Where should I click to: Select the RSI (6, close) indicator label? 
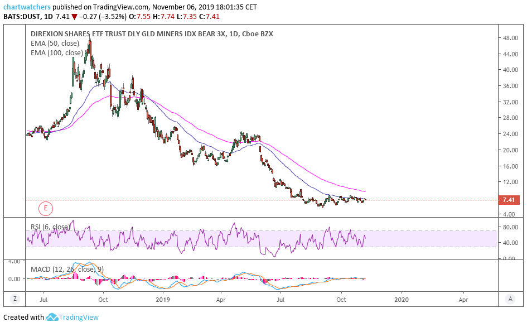point(50,227)
